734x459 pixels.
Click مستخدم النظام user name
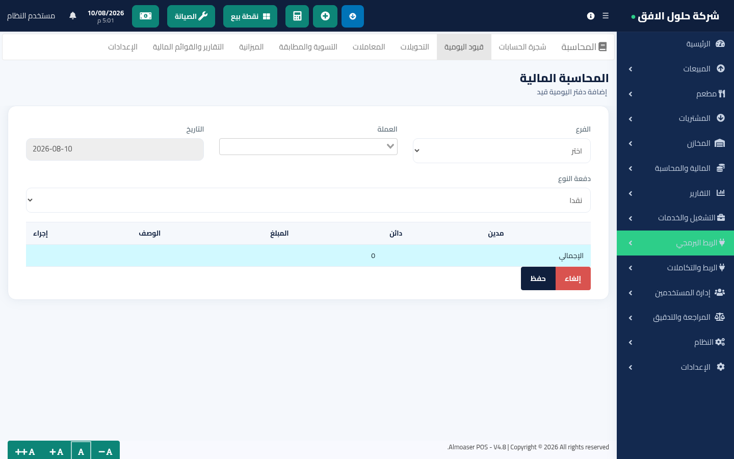(x=31, y=16)
